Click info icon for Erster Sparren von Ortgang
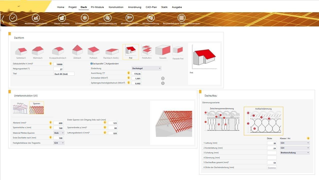Screen dimensions: 319x180 click(105, 122)
